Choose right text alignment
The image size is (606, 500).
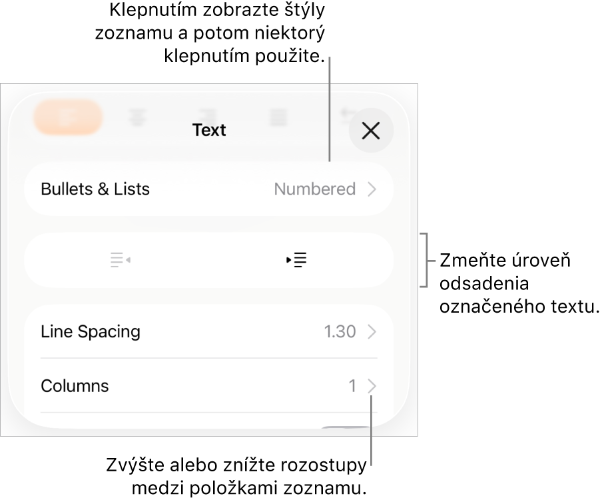click(x=208, y=118)
